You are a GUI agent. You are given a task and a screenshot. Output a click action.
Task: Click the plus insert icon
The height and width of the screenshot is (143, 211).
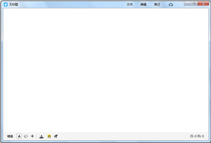(32, 136)
